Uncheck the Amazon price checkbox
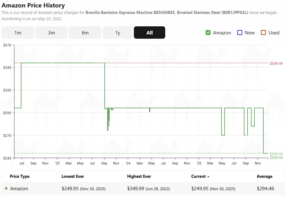 pyautogui.click(x=208, y=33)
